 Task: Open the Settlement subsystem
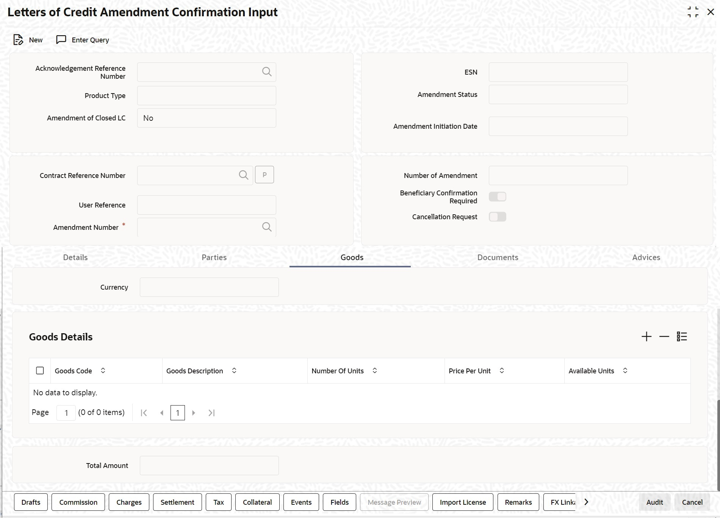(177, 502)
